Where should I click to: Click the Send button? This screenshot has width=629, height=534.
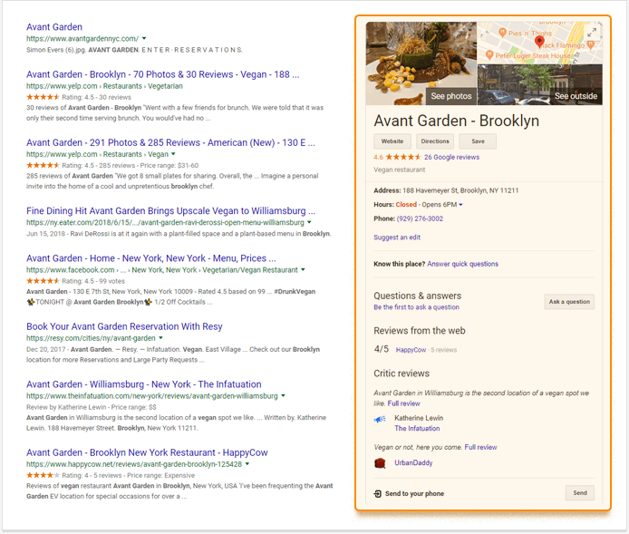[x=580, y=492]
